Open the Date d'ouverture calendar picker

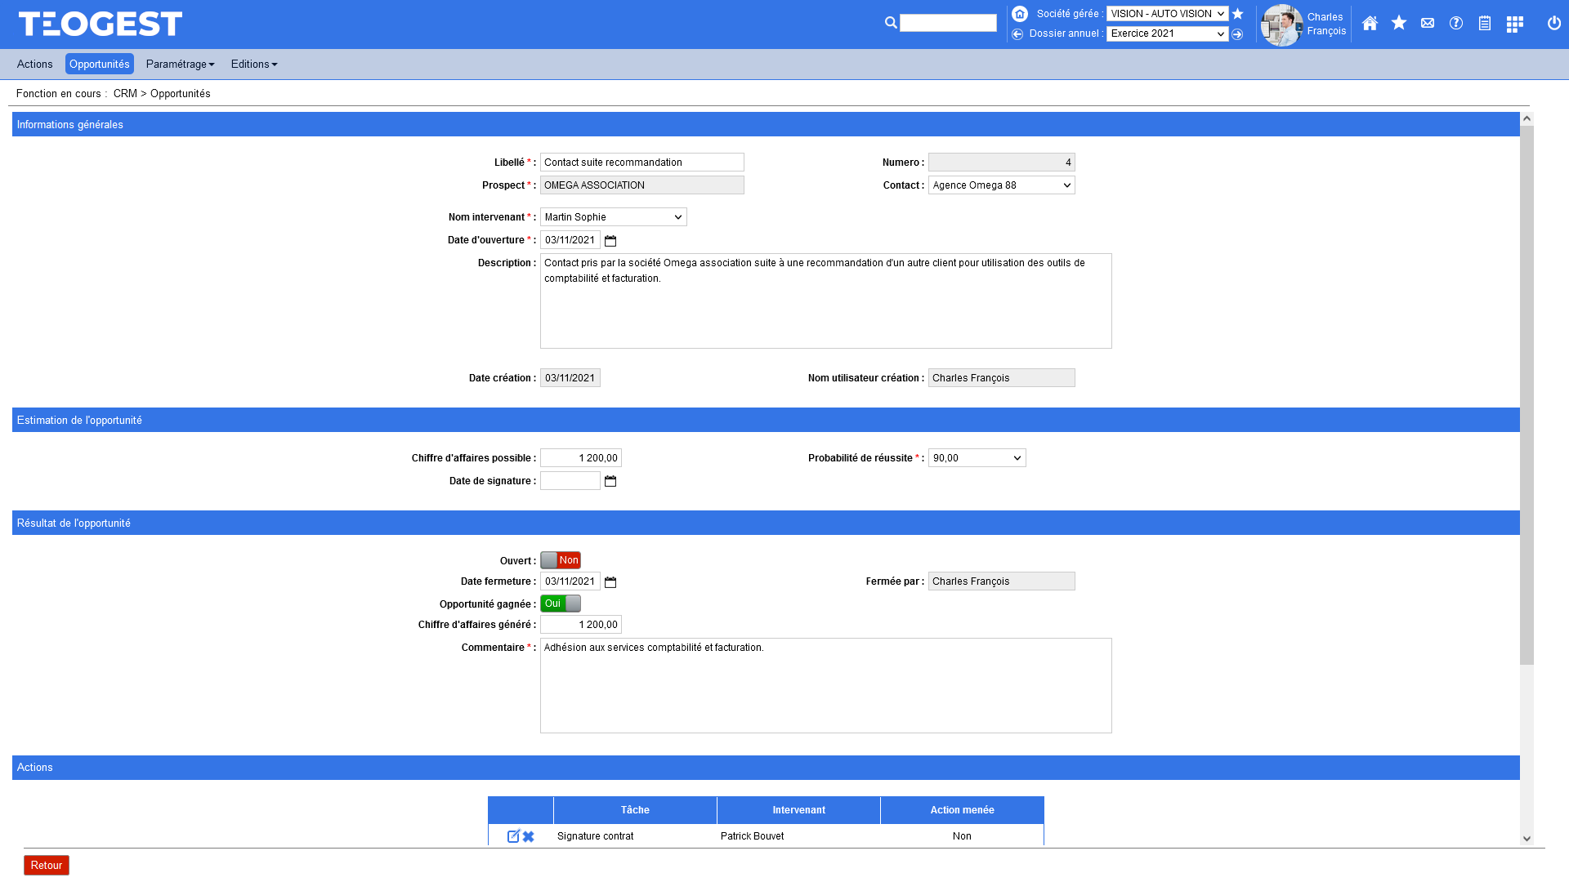click(610, 241)
